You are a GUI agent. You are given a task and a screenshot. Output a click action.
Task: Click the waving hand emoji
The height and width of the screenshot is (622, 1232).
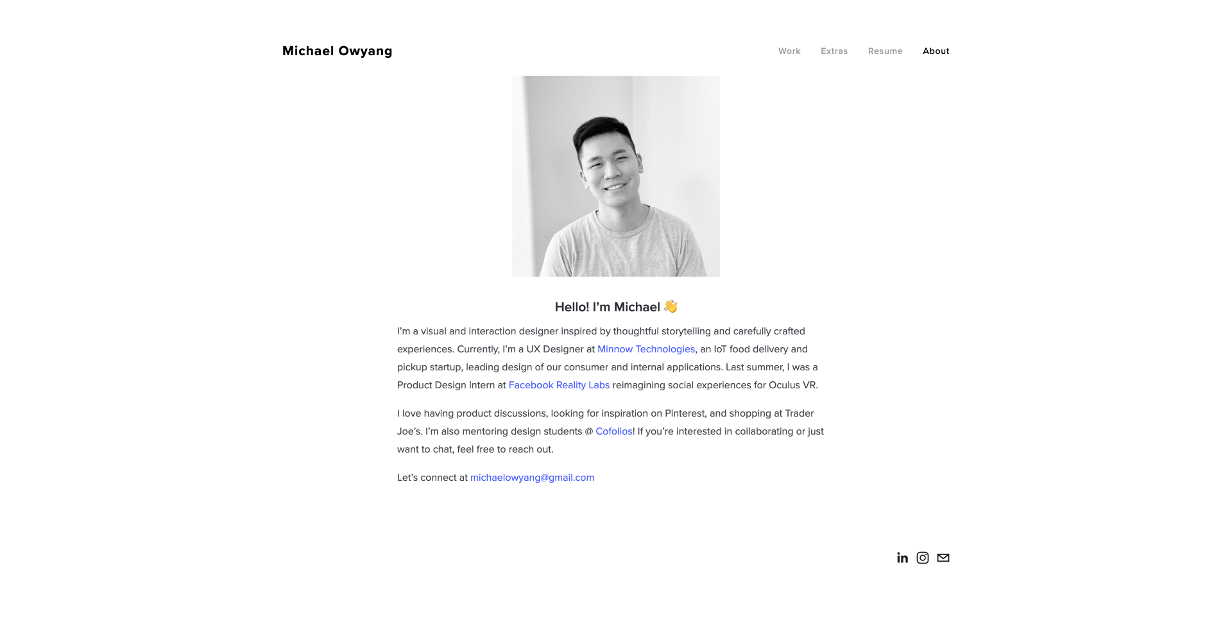[671, 306]
